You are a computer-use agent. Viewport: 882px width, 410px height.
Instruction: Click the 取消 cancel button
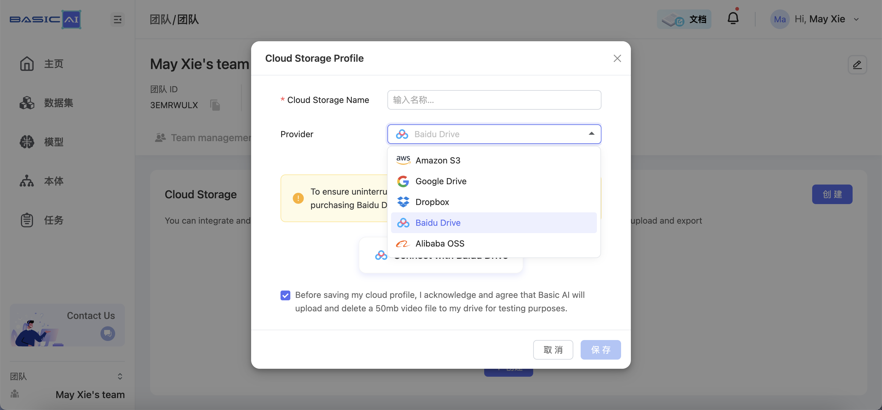(x=553, y=350)
